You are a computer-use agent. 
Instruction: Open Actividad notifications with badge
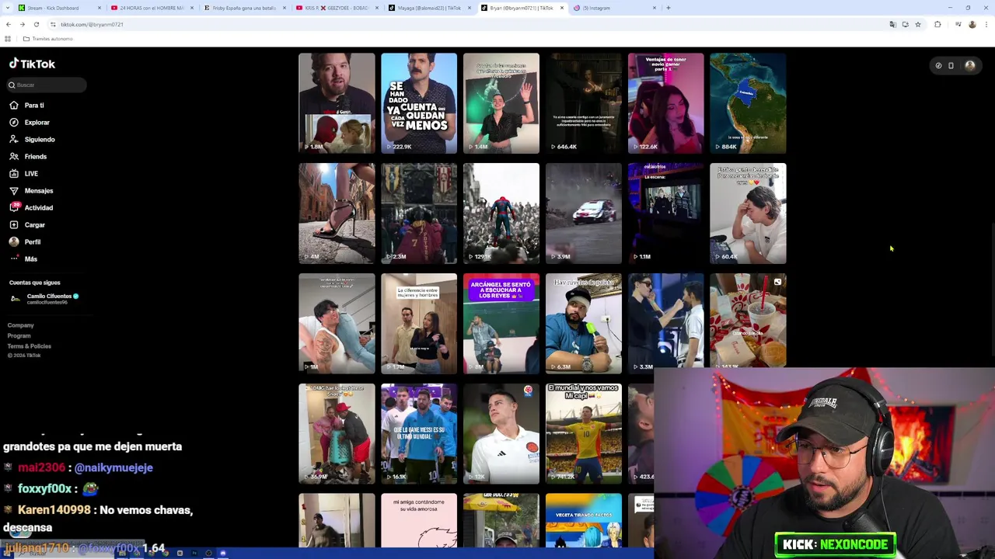tap(32, 208)
